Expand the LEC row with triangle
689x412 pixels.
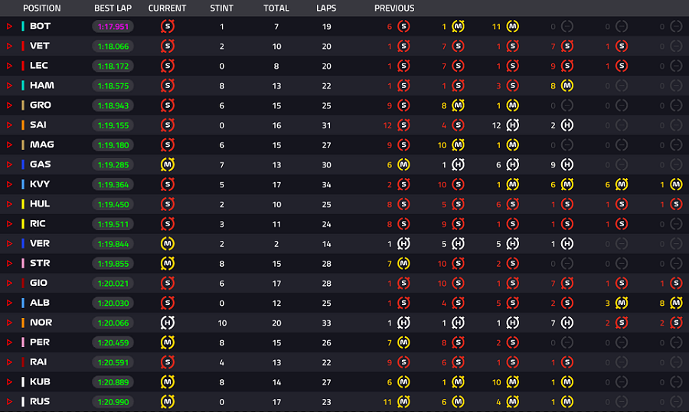[9, 66]
